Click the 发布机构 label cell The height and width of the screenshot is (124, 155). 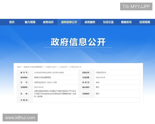[25, 78]
